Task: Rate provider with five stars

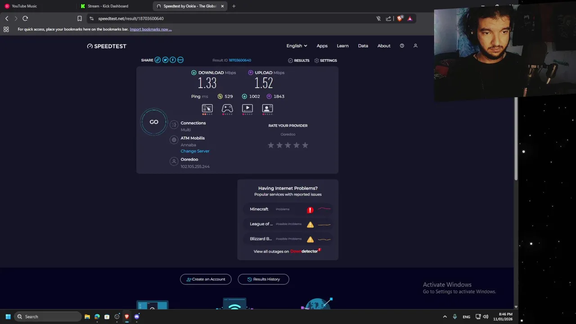Action: click(305, 145)
